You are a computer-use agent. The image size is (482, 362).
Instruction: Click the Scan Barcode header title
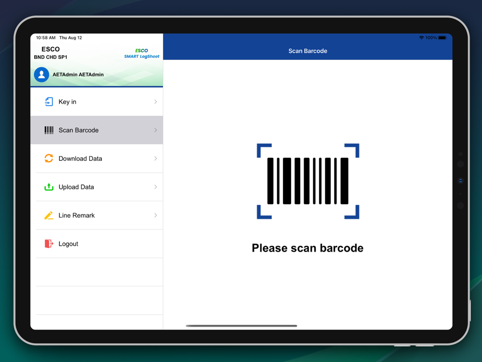point(308,51)
